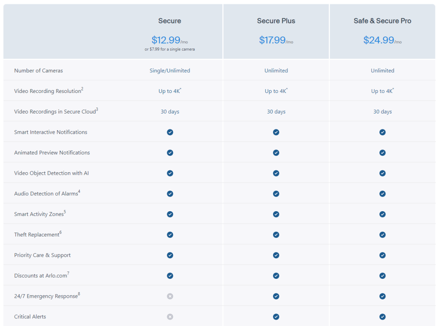
Task: Click Safe & Secure Pro checkmark for Video Object Detection
Action: coord(382,173)
